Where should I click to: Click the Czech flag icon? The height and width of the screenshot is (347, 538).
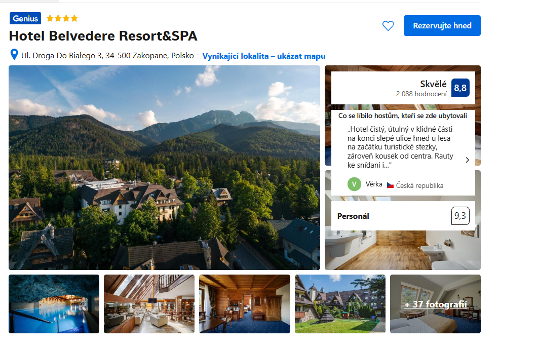pos(390,185)
